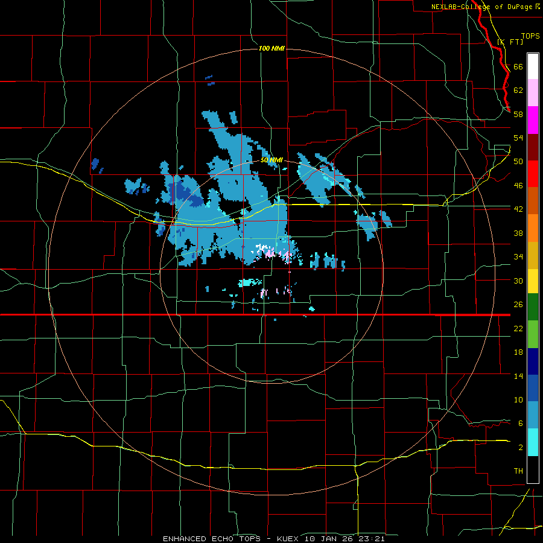Click the '100 NMI' range ring label
The height and width of the screenshot is (543, 543).
click(271, 48)
